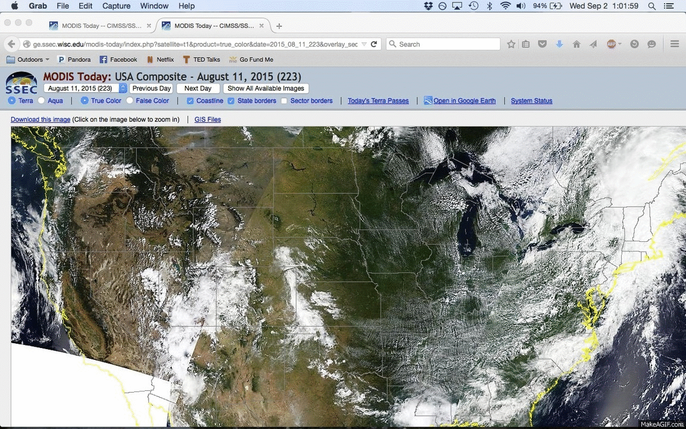686x429 pixels.
Task: Go back with the back arrow
Action: [x=11, y=44]
